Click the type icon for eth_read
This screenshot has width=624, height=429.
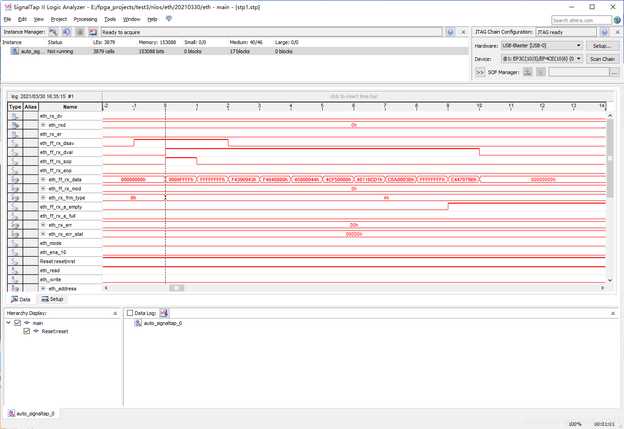[x=15, y=270]
